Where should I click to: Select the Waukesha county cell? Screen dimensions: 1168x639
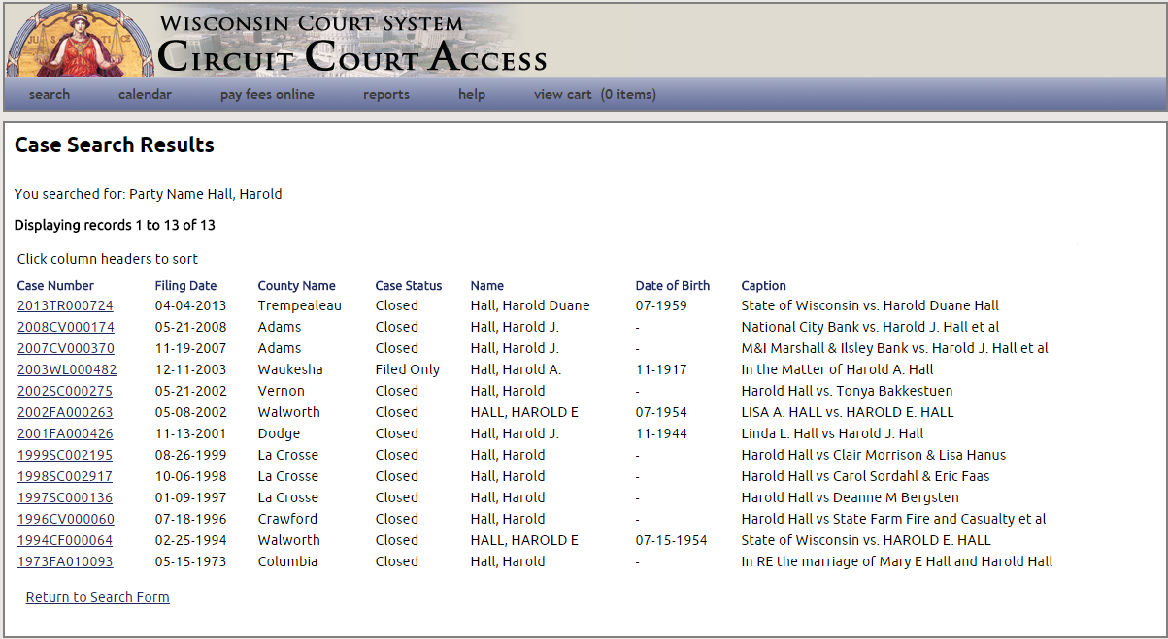point(290,369)
